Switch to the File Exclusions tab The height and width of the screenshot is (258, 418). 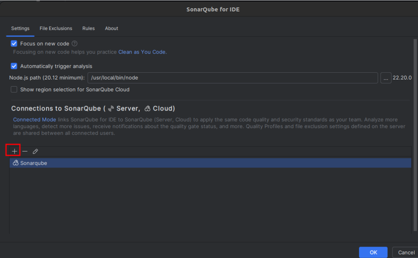click(55, 28)
